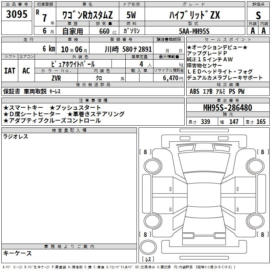Click the office notice キーケース
Image resolution: width=271 pixels, height=271 pixels.
click(x=17, y=253)
